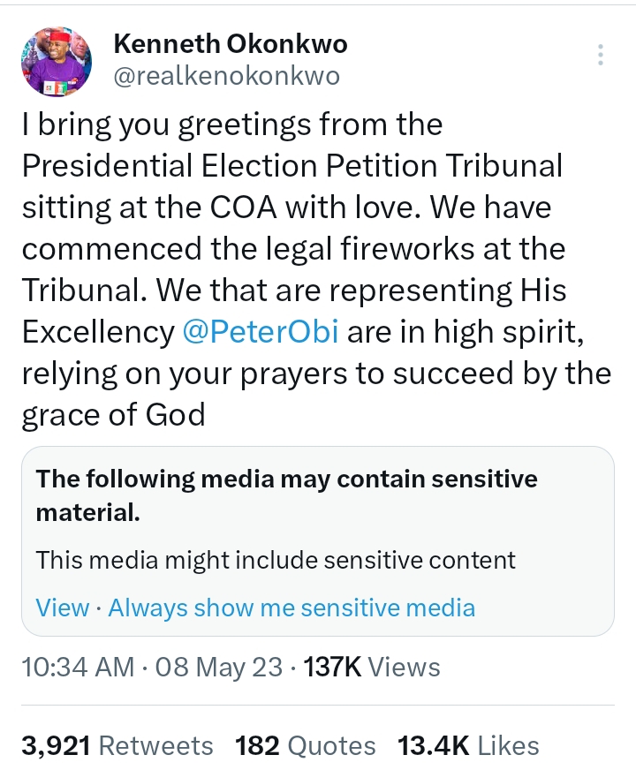Show the 3,921 Retweets list
The height and width of the screenshot is (770, 636).
point(117,745)
